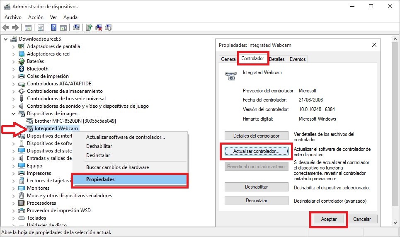Click the Monitores icon in tree
The width and height of the screenshot is (400, 237).
tap(22, 188)
